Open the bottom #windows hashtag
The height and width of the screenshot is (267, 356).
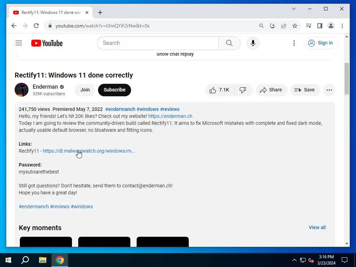(82, 207)
